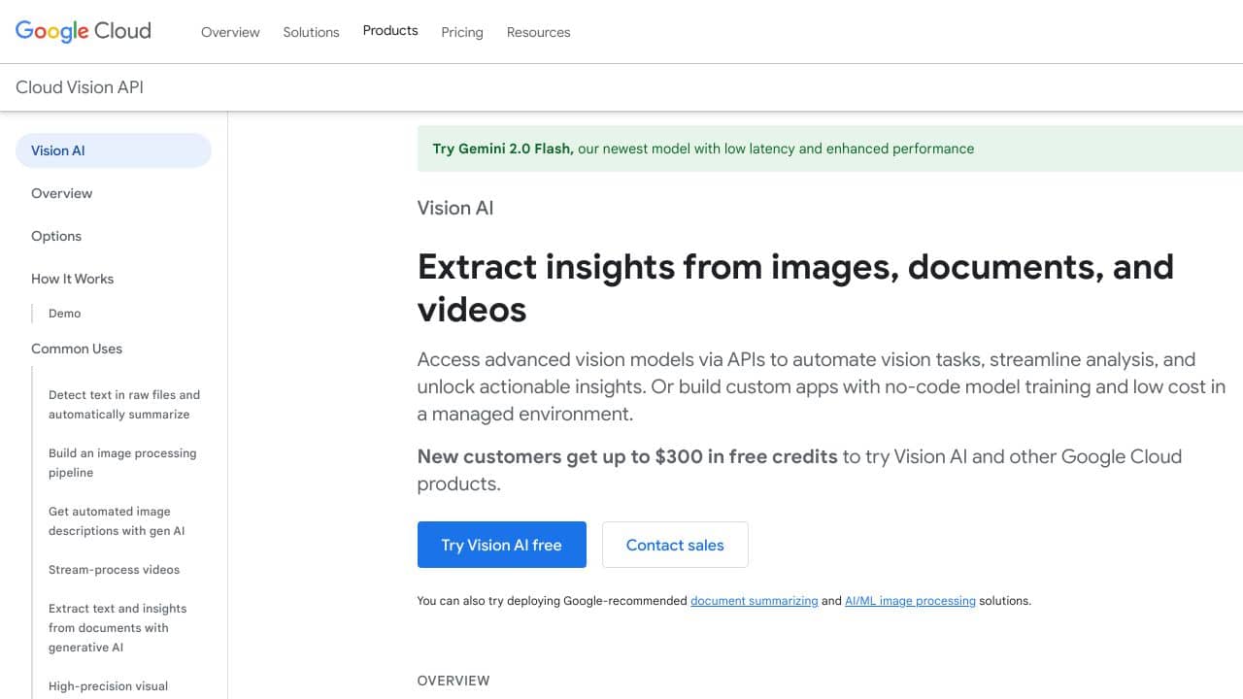Open Get automated image descriptions item

click(117, 521)
